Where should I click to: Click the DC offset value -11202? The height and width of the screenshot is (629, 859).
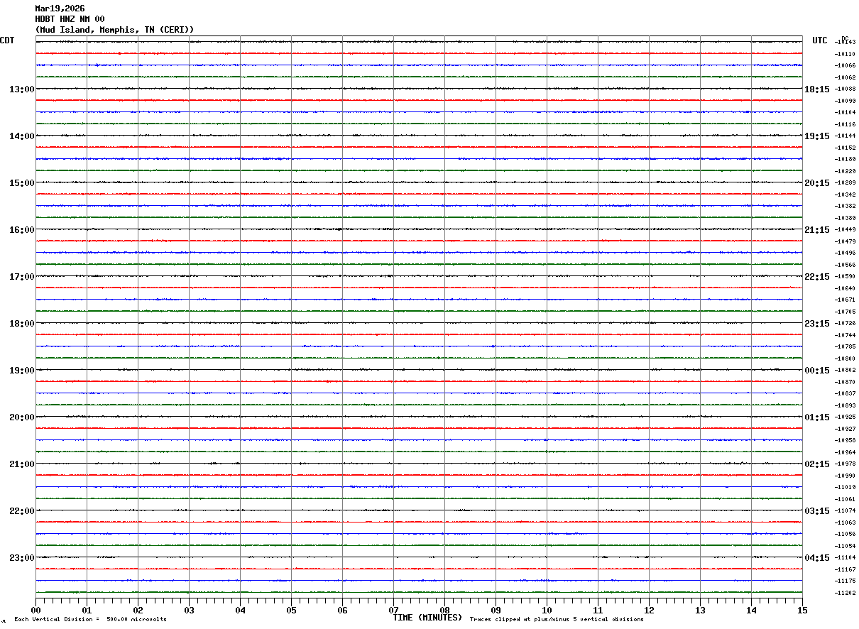click(846, 593)
